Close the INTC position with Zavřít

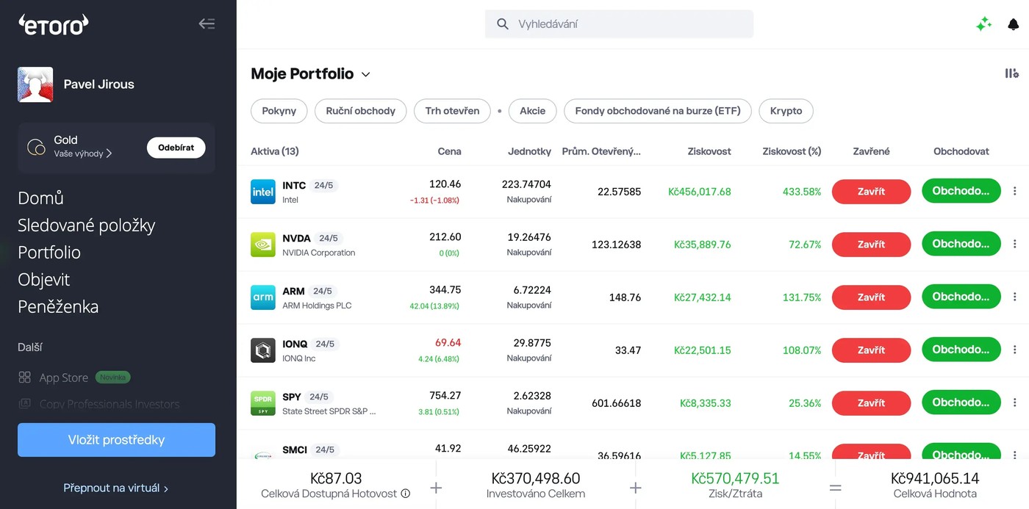click(871, 192)
